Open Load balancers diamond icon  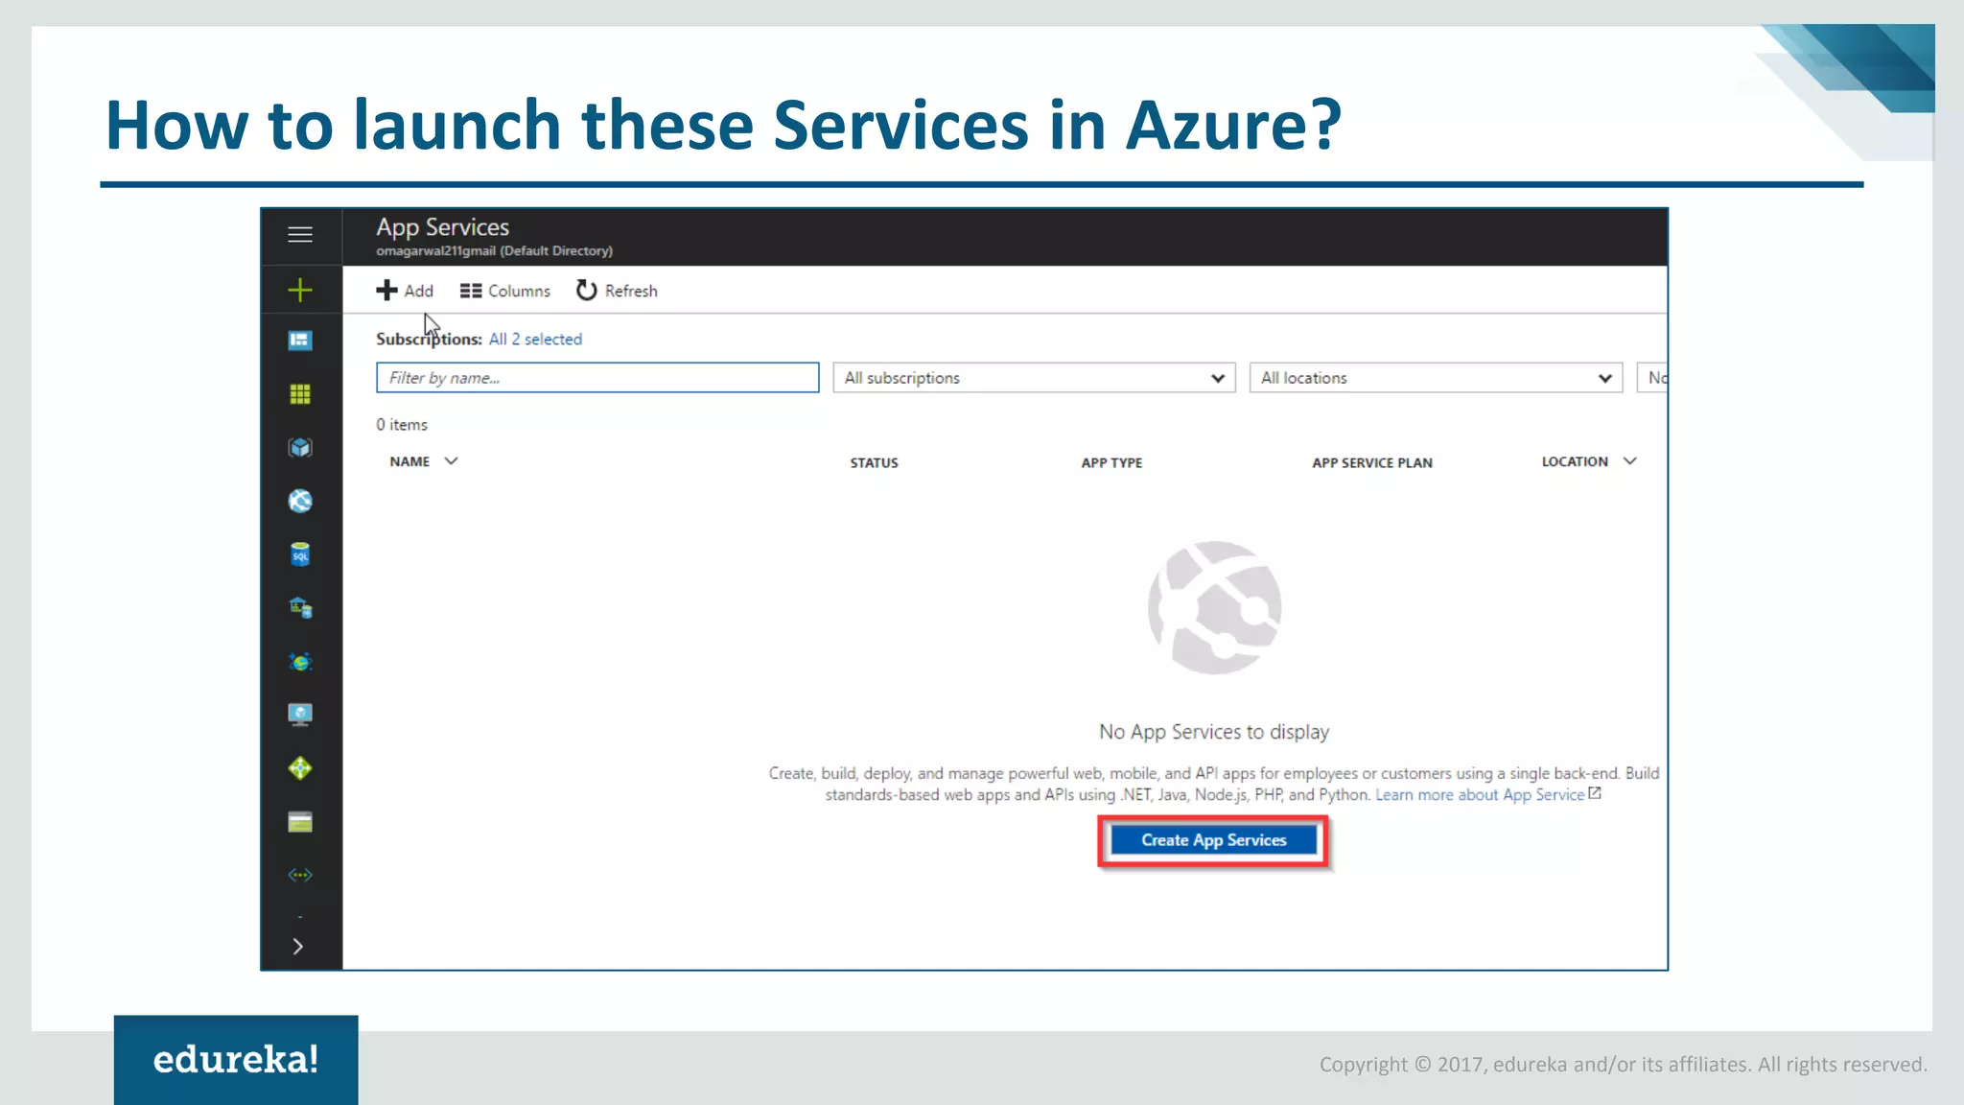[x=300, y=768]
